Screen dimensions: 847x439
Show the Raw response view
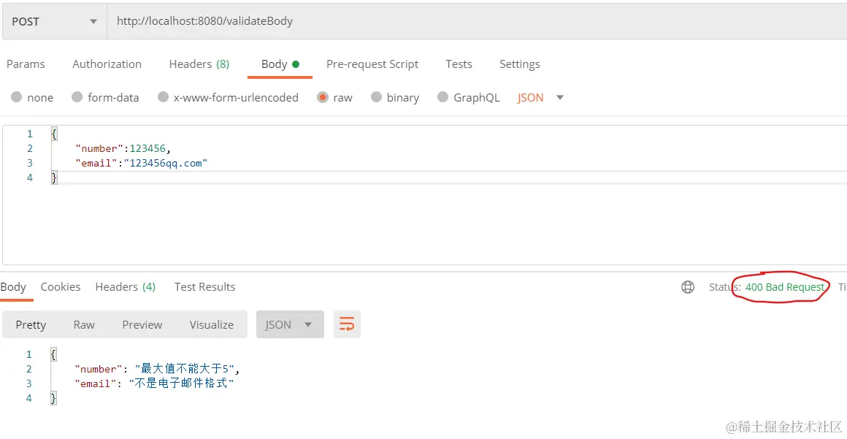click(84, 324)
